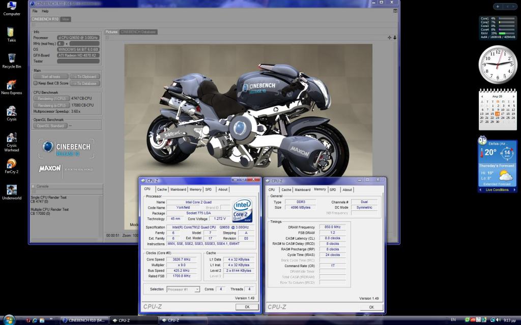
Task: Click the network connection tray icon
Action: [x=493, y=320]
